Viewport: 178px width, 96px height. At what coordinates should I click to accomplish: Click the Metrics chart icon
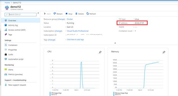tap(6, 74)
